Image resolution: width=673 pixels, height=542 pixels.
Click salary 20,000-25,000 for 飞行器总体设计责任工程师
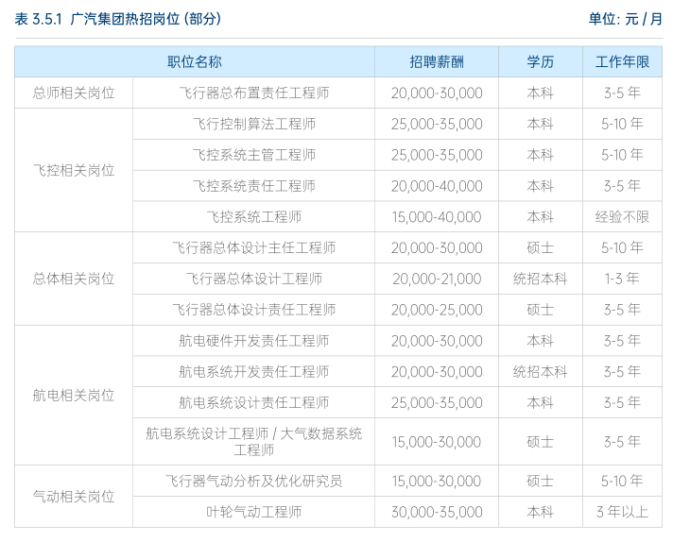point(437,310)
